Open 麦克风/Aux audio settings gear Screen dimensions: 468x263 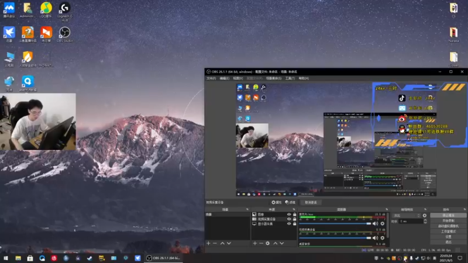pyautogui.click(x=383, y=223)
